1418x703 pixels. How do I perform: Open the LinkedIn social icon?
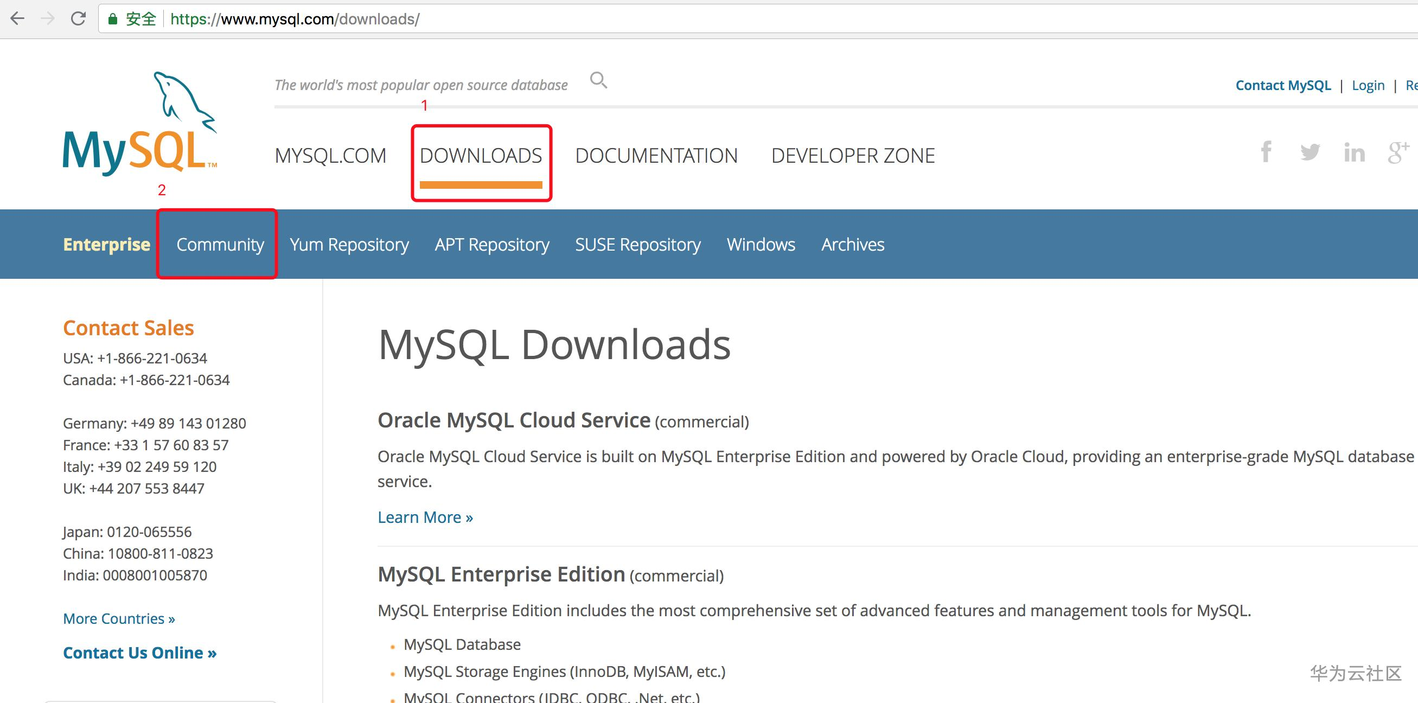coord(1353,152)
